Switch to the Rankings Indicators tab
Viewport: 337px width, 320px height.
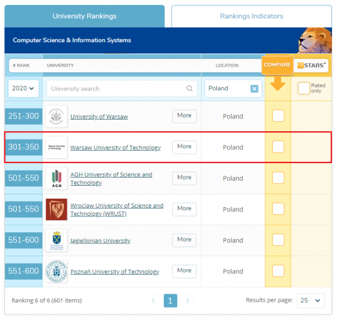[251, 16]
